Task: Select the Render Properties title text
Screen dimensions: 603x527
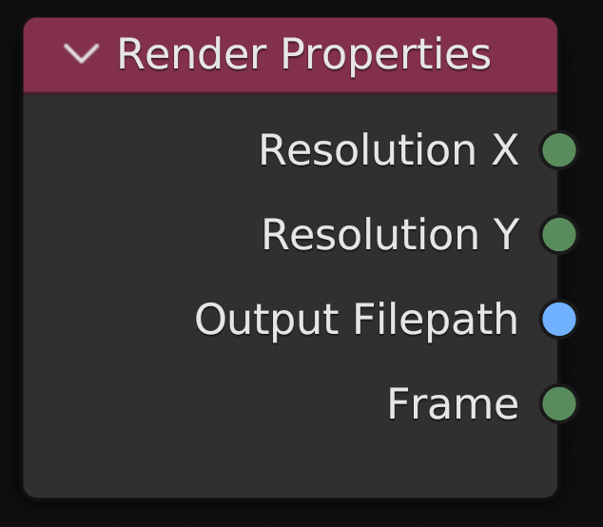Action: (303, 54)
